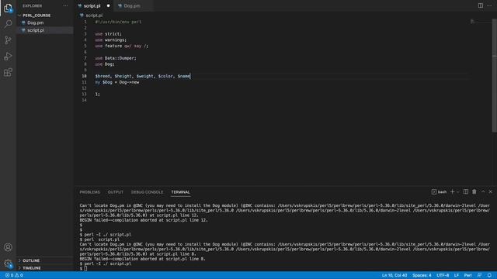Image resolution: width=497 pixels, height=279 pixels.
Task: Click the 'use warnings;' line
Action: pyautogui.click(x=110, y=40)
